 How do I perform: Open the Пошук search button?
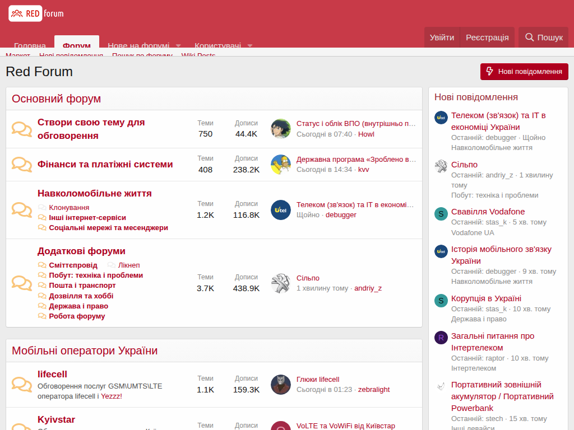[x=544, y=38]
